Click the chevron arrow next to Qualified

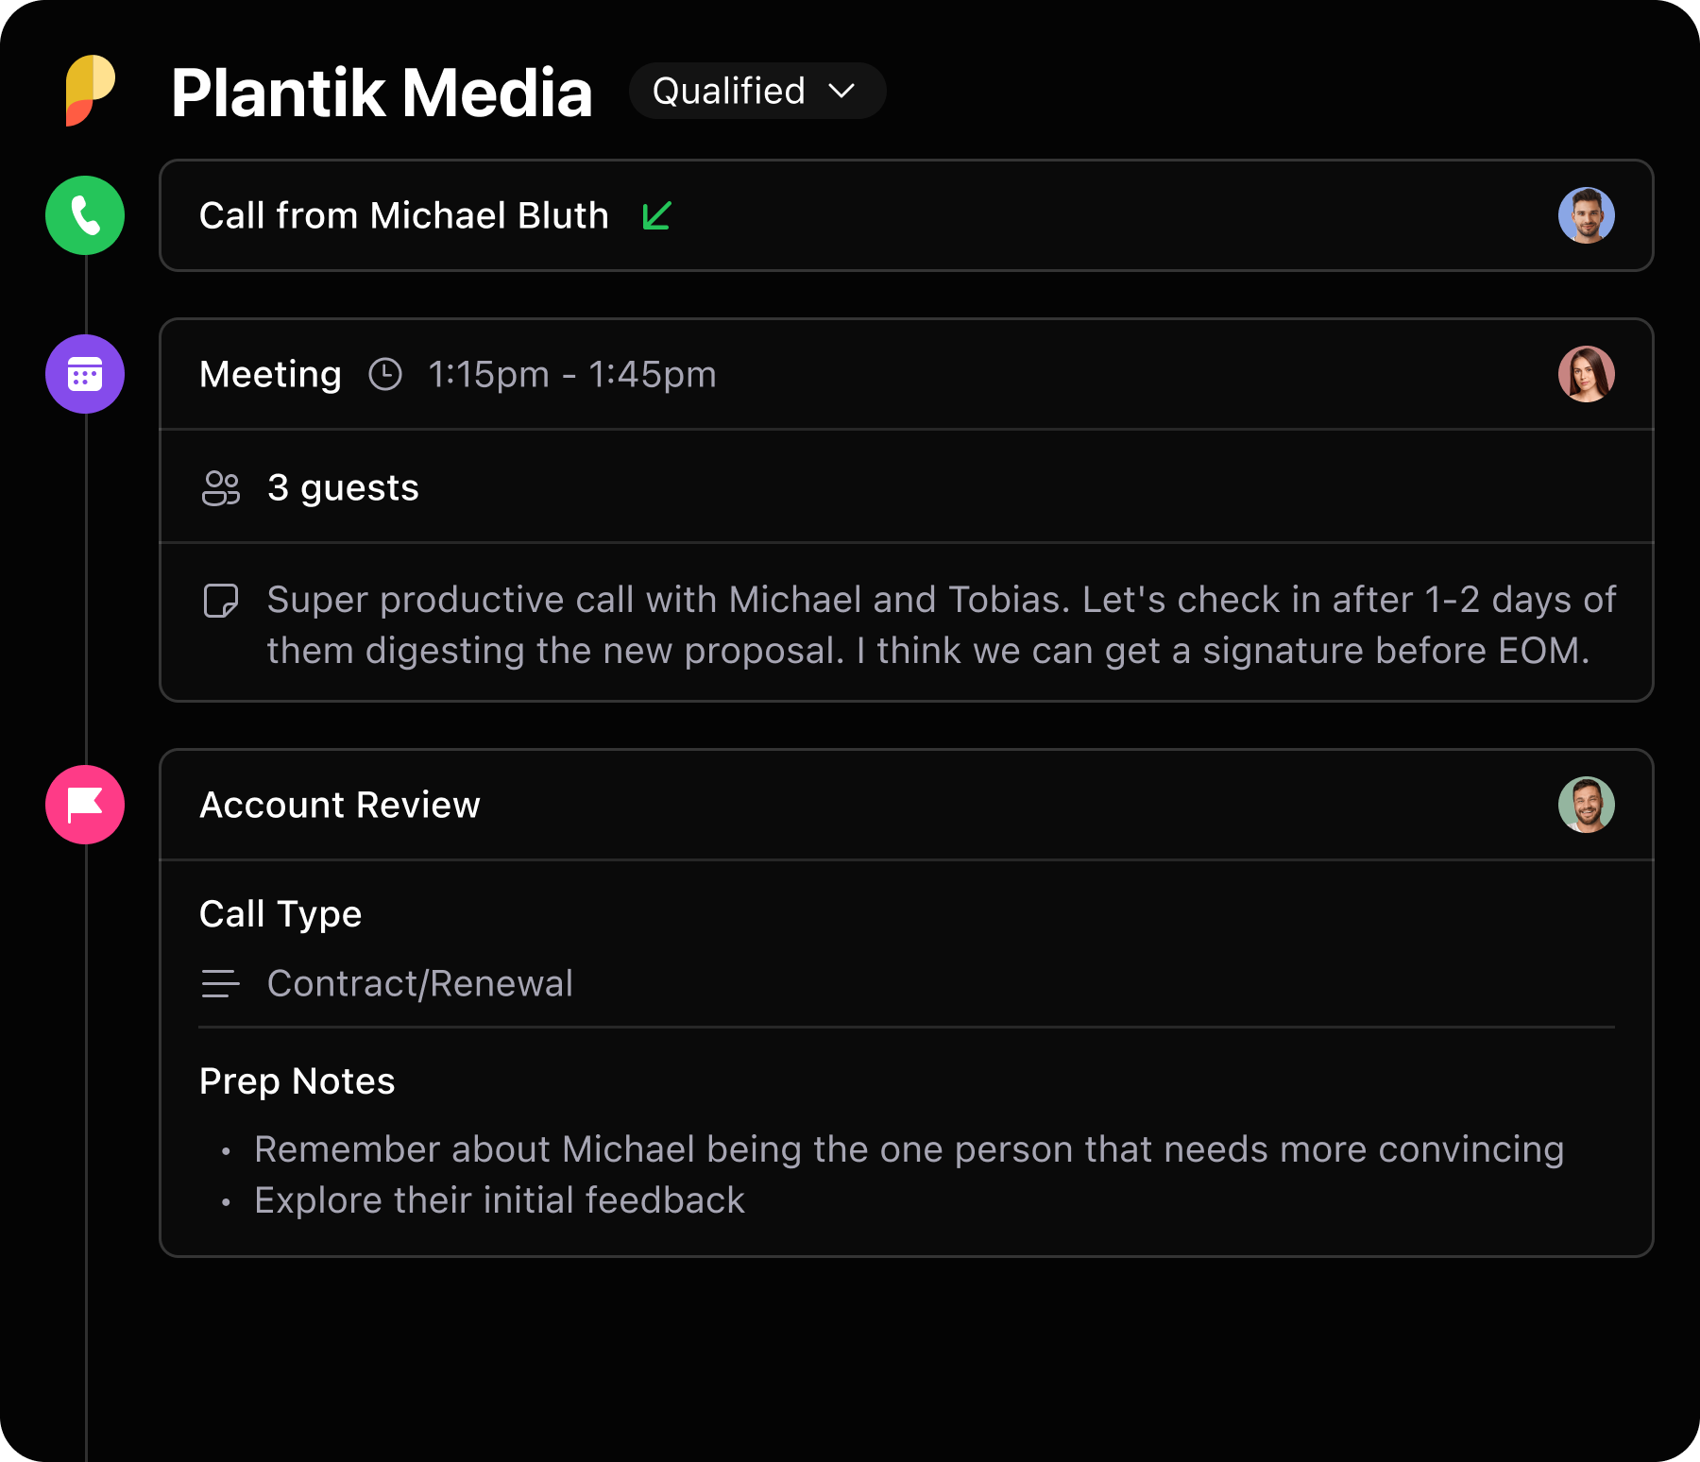coord(841,91)
